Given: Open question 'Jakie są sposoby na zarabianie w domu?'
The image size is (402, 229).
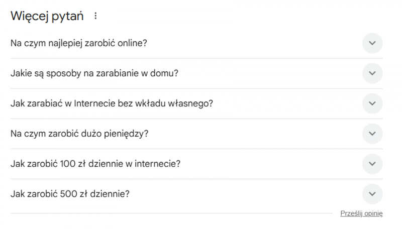Looking at the screenshot, I should (94, 73).
